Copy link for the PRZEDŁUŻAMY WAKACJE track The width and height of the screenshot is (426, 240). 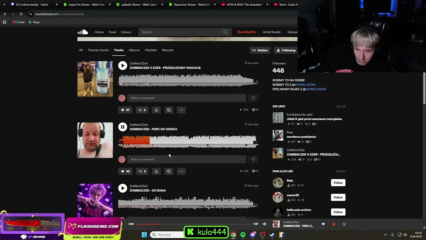(169, 110)
